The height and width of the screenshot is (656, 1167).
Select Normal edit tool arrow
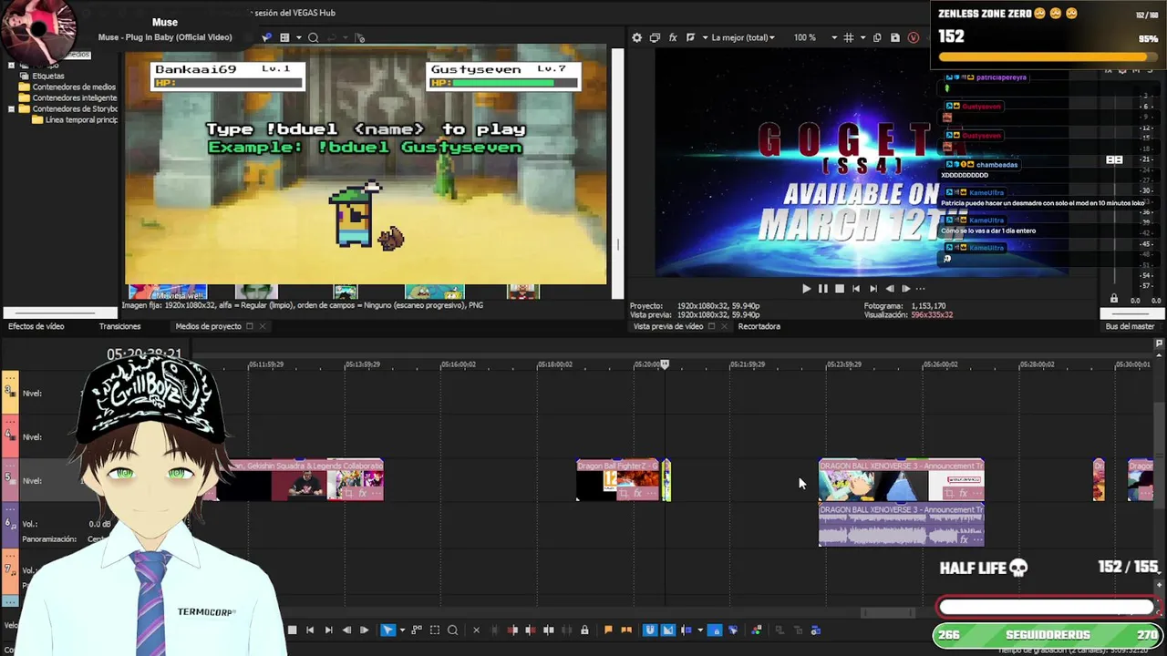pyautogui.click(x=387, y=630)
